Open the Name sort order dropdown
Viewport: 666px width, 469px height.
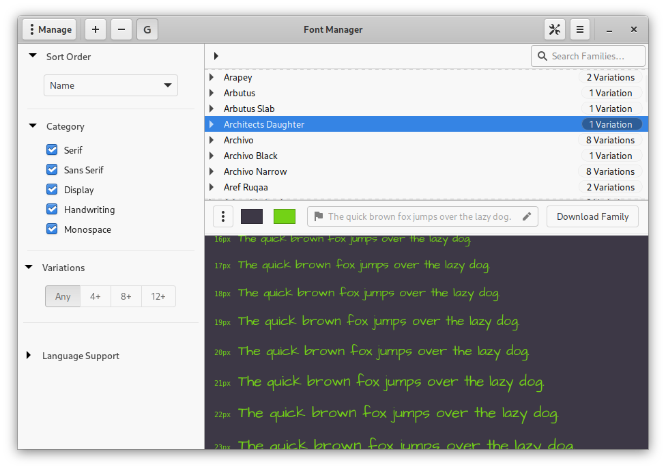point(111,85)
